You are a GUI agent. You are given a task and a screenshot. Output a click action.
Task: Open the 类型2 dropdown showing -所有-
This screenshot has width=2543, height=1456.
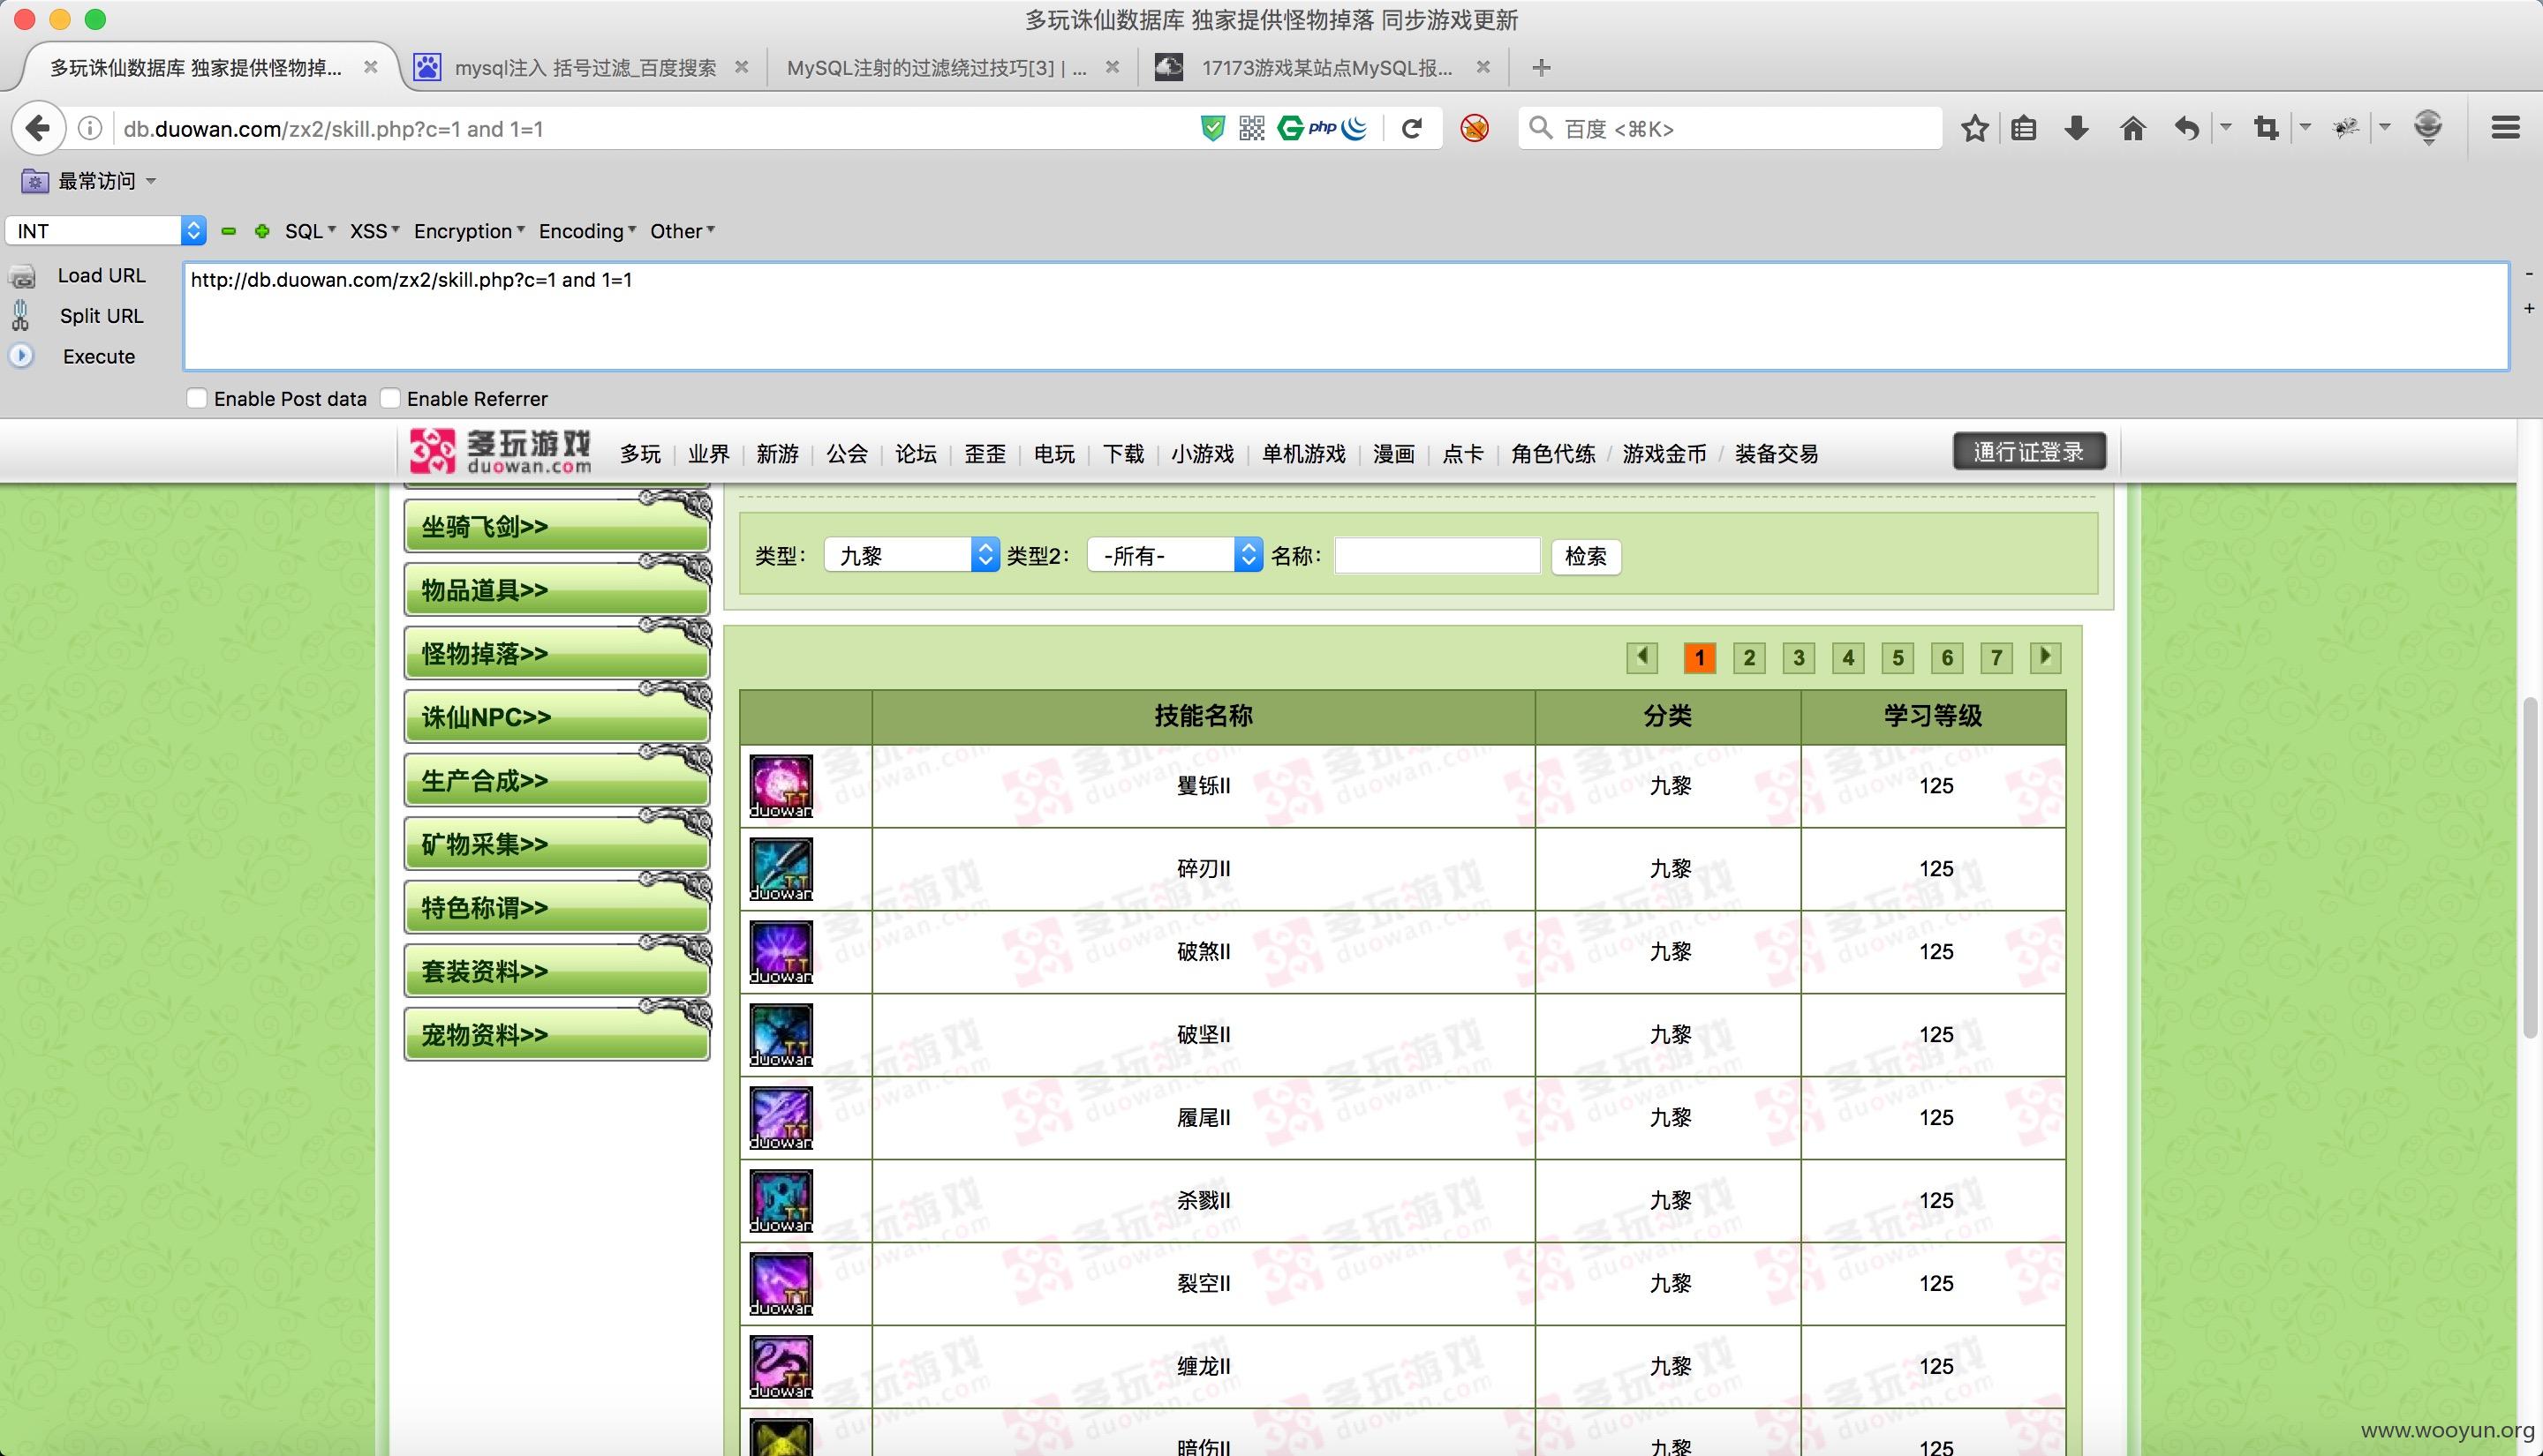pyautogui.click(x=1174, y=555)
